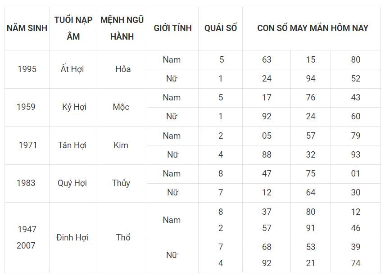Image resolution: width=385 pixels, height=276 pixels.
Task: Select the Thủy element cell
Action: tap(122, 183)
